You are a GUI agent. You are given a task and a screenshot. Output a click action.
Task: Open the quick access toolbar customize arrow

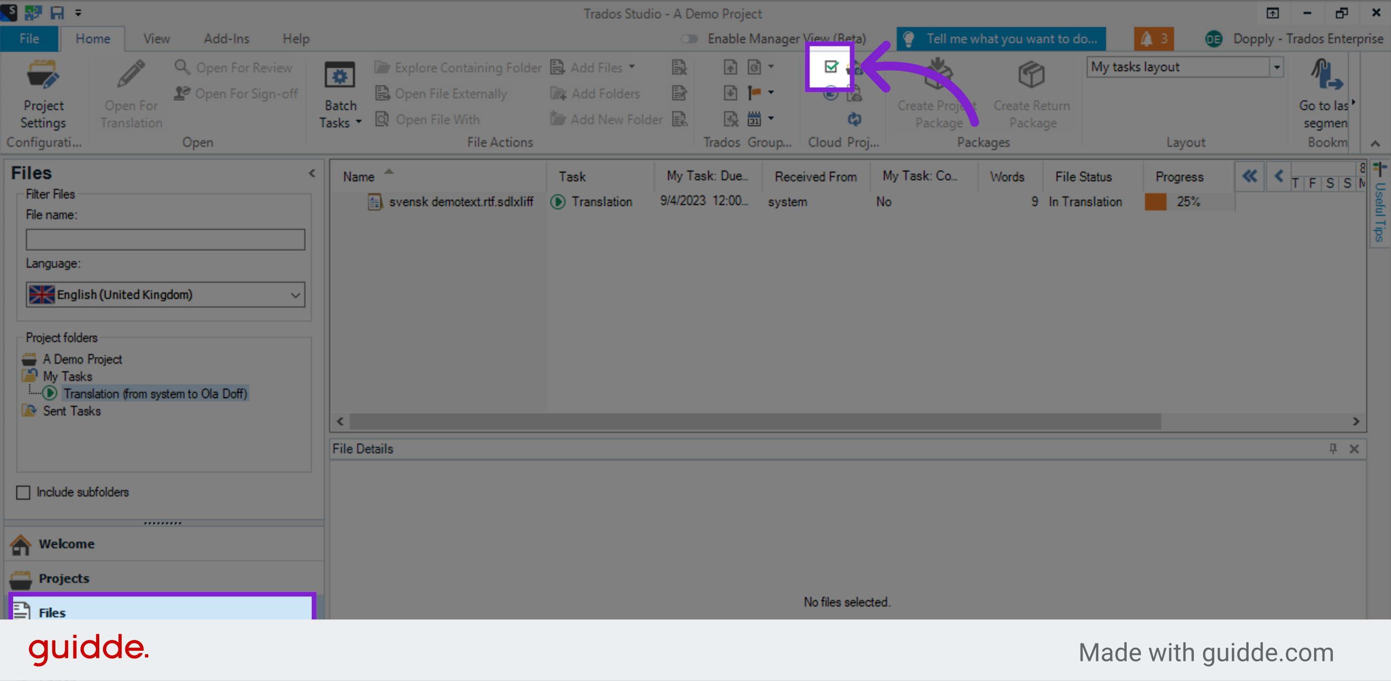point(78,12)
